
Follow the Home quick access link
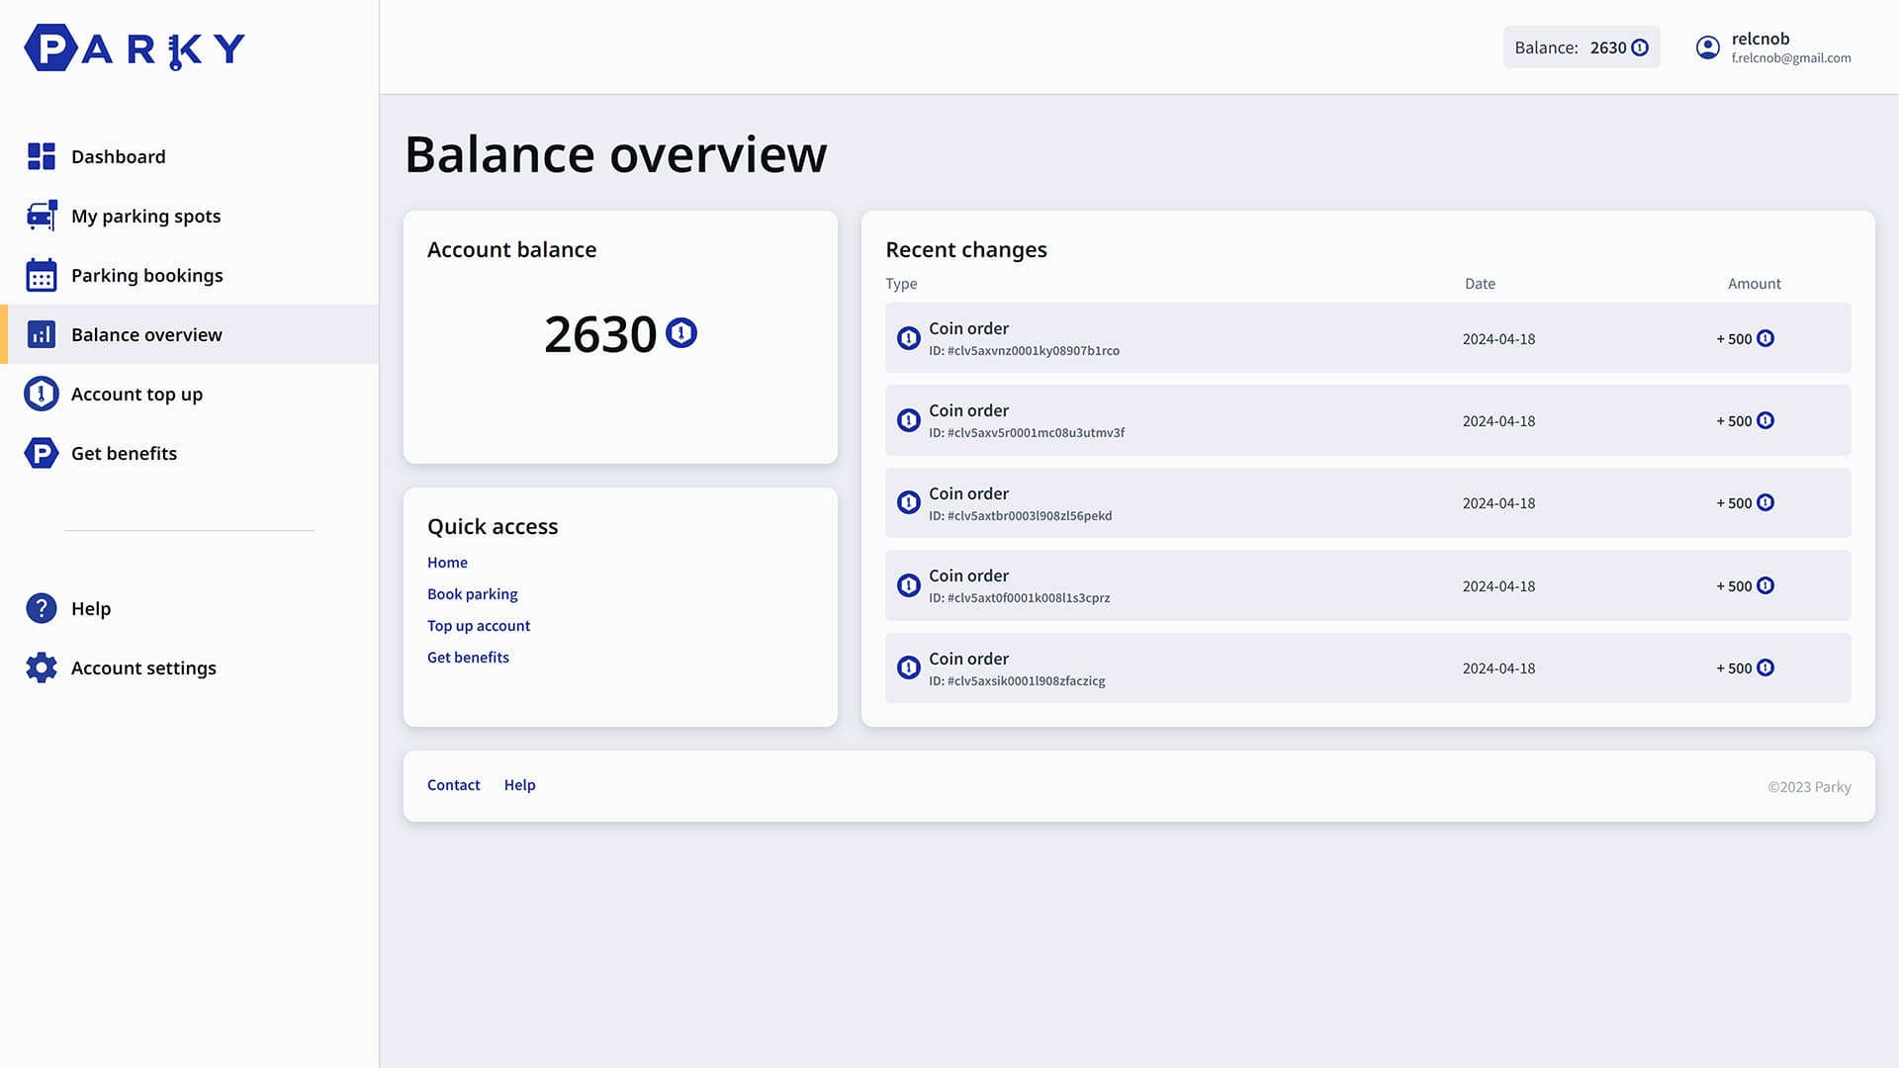point(447,562)
